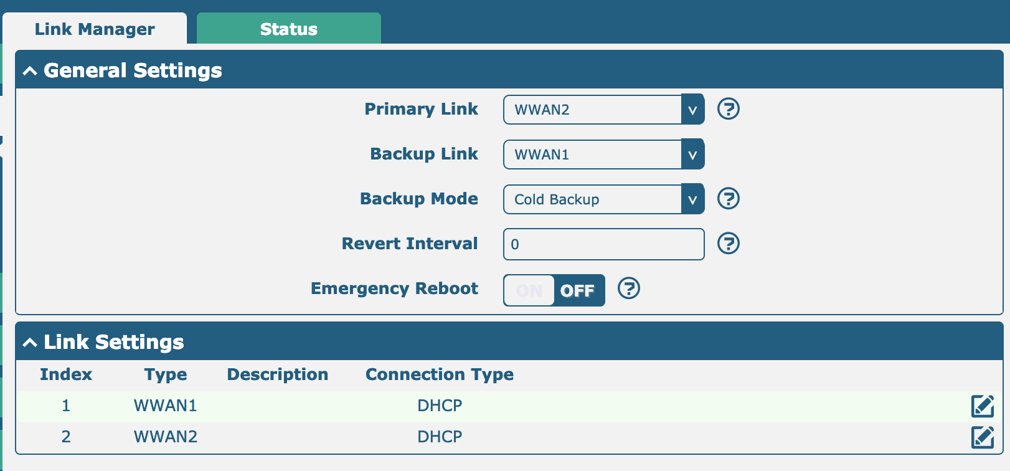Edit the WWAN2 link entry
The width and height of the screenshot is (1010, 471).
coord(982,437)
